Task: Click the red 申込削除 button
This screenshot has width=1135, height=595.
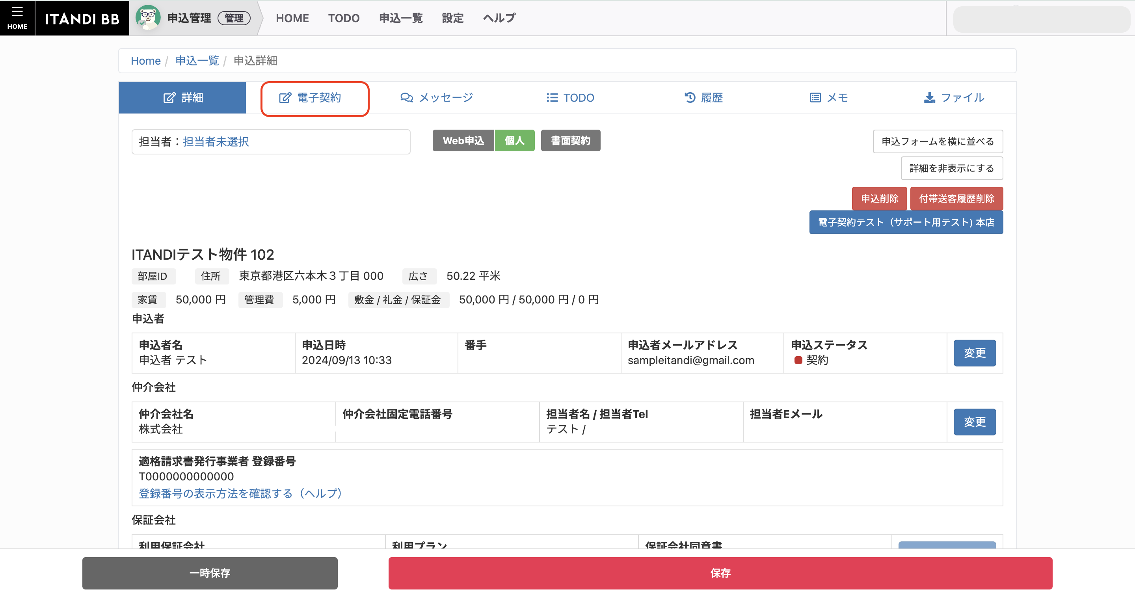Action: click(x=879, y=199)
